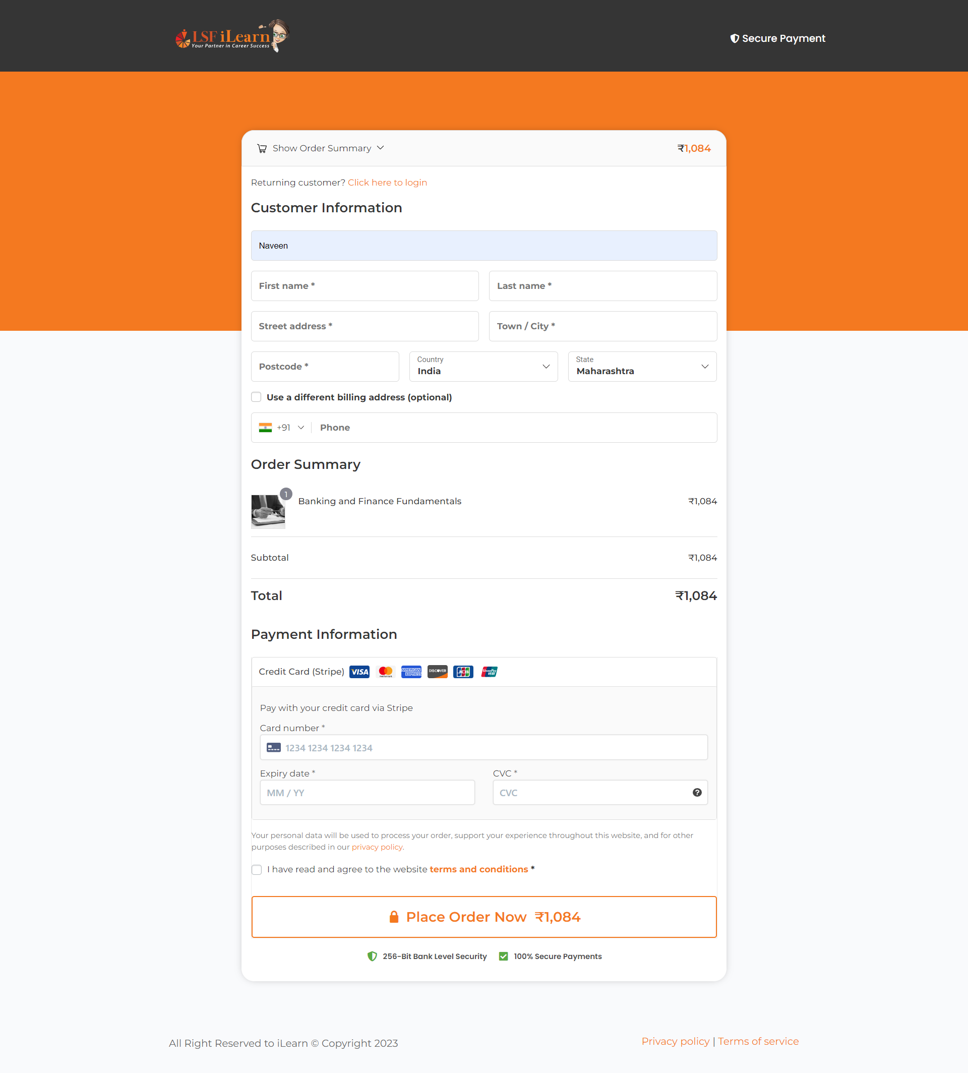The image size is (968, 1073).
Task: Agree to website terms and conditions checkbox
Action: pos(257,869)
